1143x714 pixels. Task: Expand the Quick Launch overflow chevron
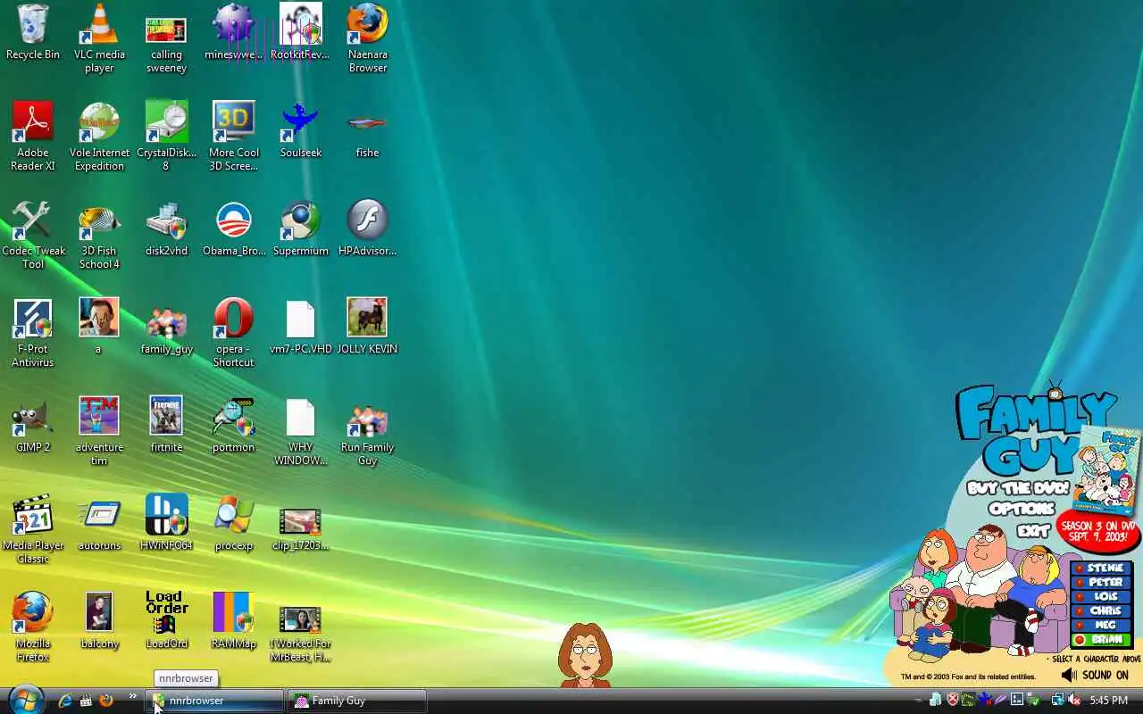(133, 697)
